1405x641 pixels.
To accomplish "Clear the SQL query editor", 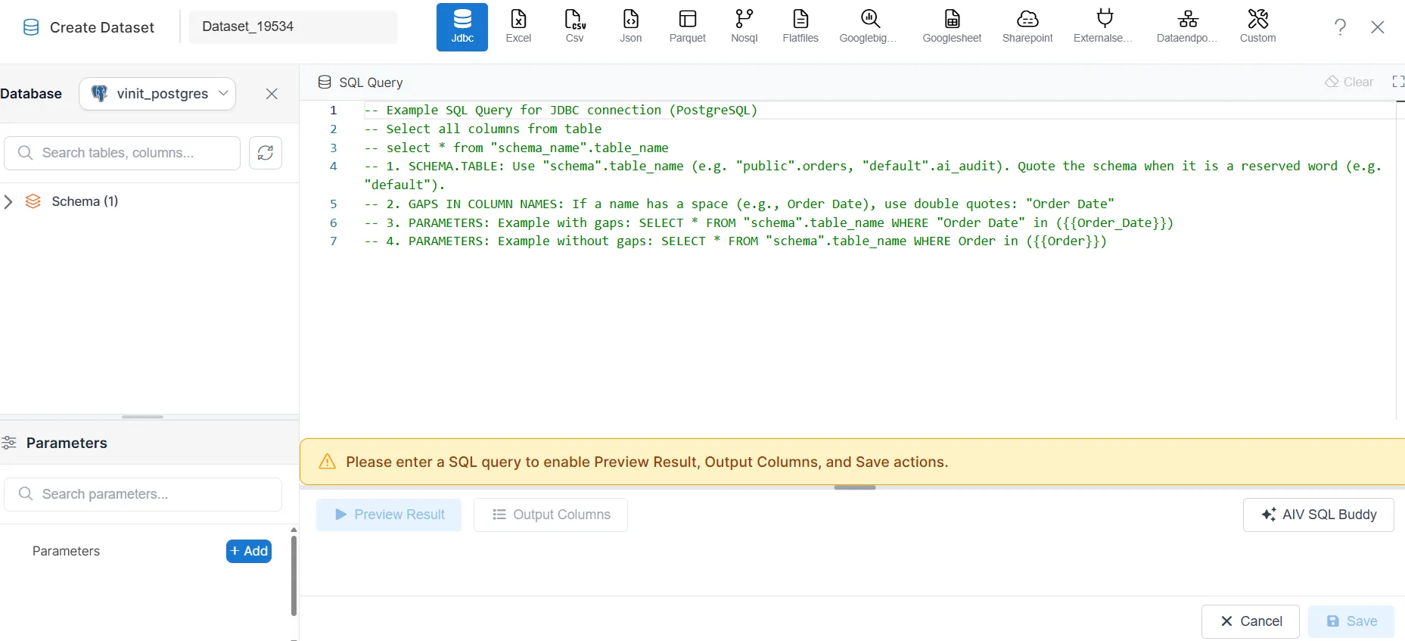I will pyautogui.click(x=1349, y=82).
